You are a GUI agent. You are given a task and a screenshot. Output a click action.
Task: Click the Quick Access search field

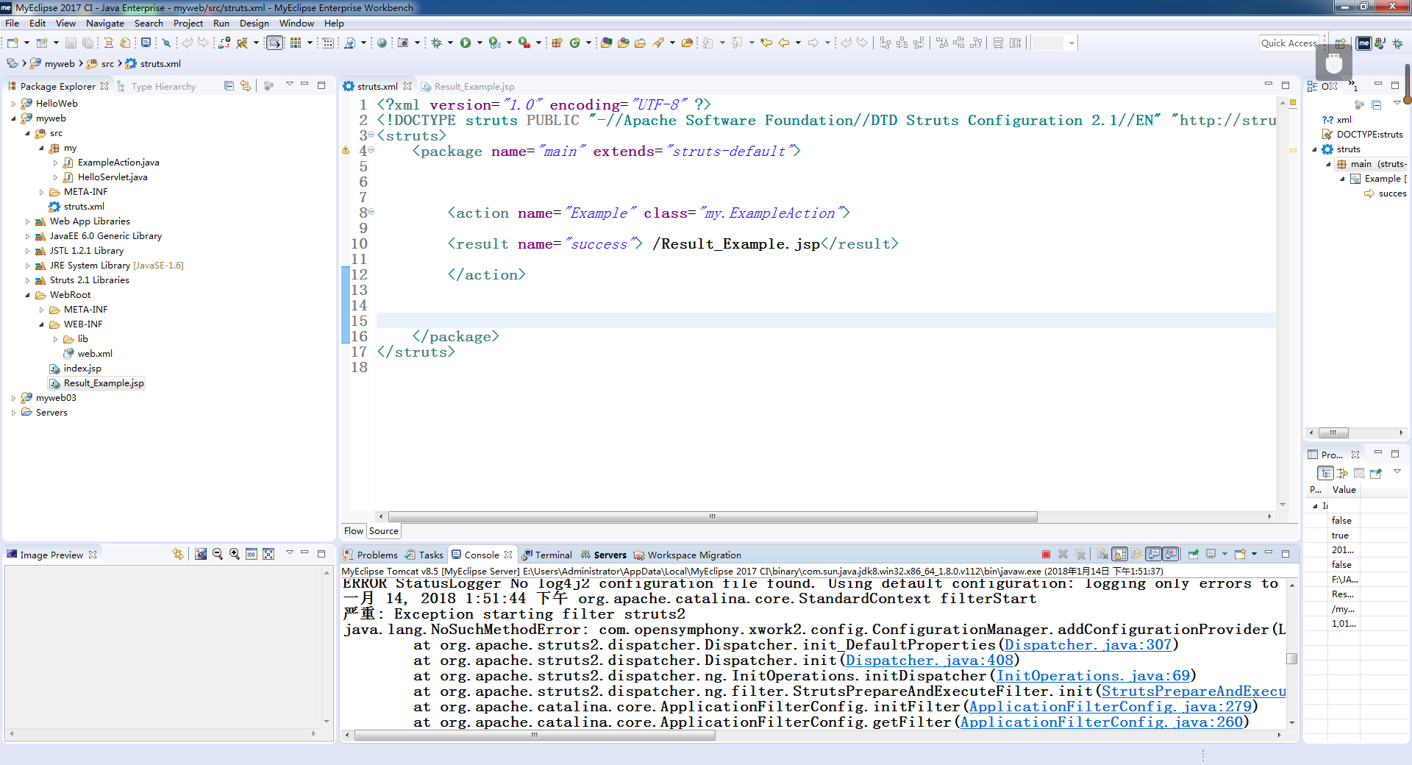(1288, 43)
